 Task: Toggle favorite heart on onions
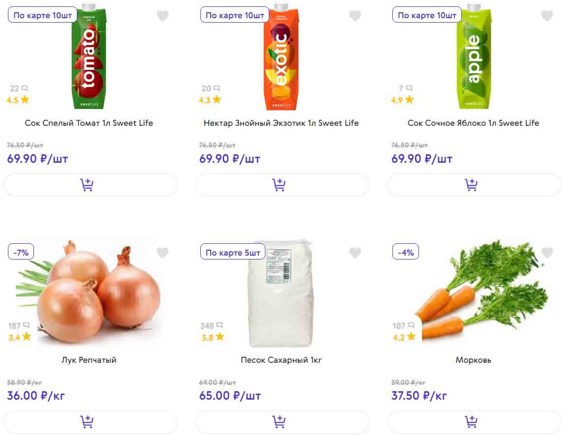pyautogui.click(x=162, y=253)
